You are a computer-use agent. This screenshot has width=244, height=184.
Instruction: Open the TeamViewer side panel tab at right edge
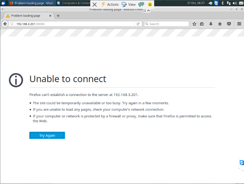(x=241, y=165)
